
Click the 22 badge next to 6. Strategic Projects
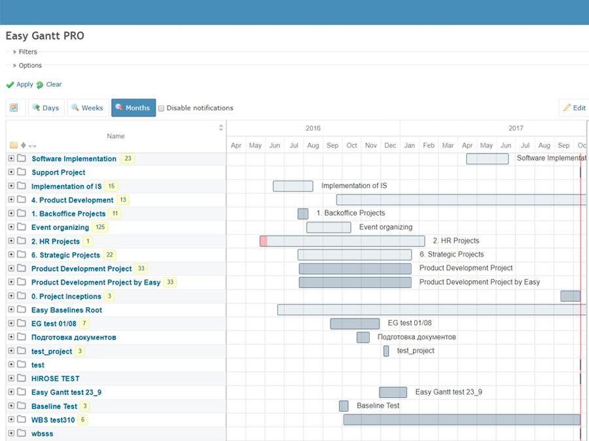[x=110, y=255]
